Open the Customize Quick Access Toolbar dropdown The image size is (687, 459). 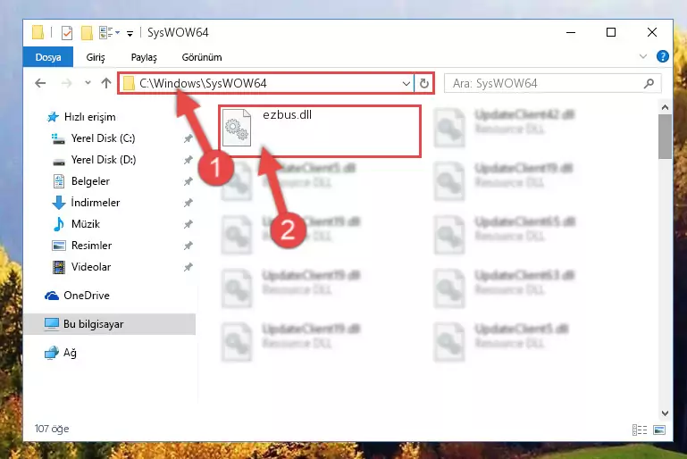point(130,33)
